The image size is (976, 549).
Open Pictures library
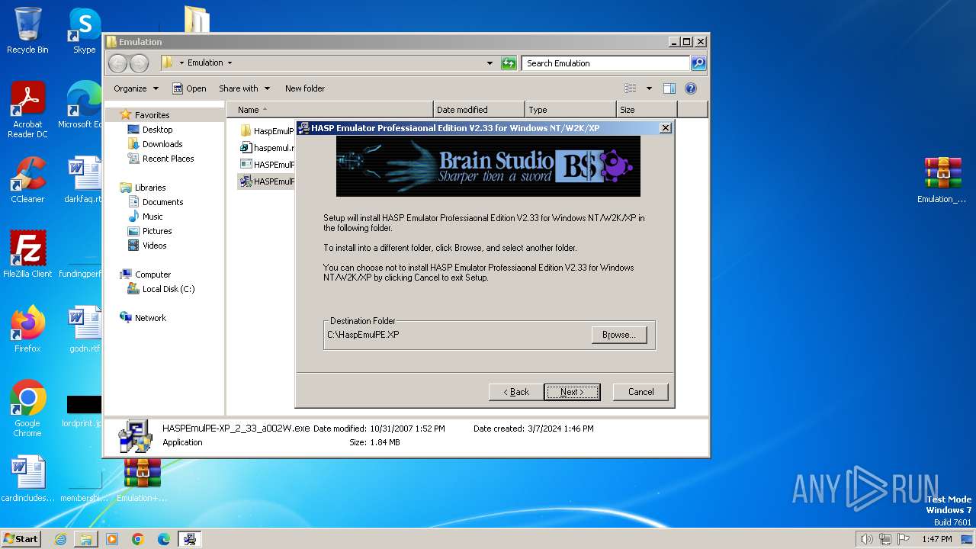pyautogui.click(x=157, y=231)
